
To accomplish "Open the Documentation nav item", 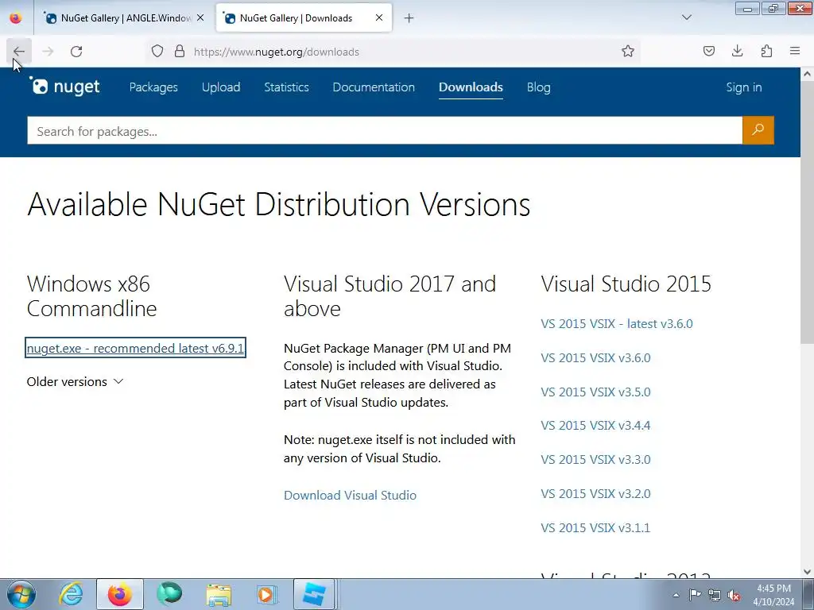I will pyautogui.click(x=374, y=87).
